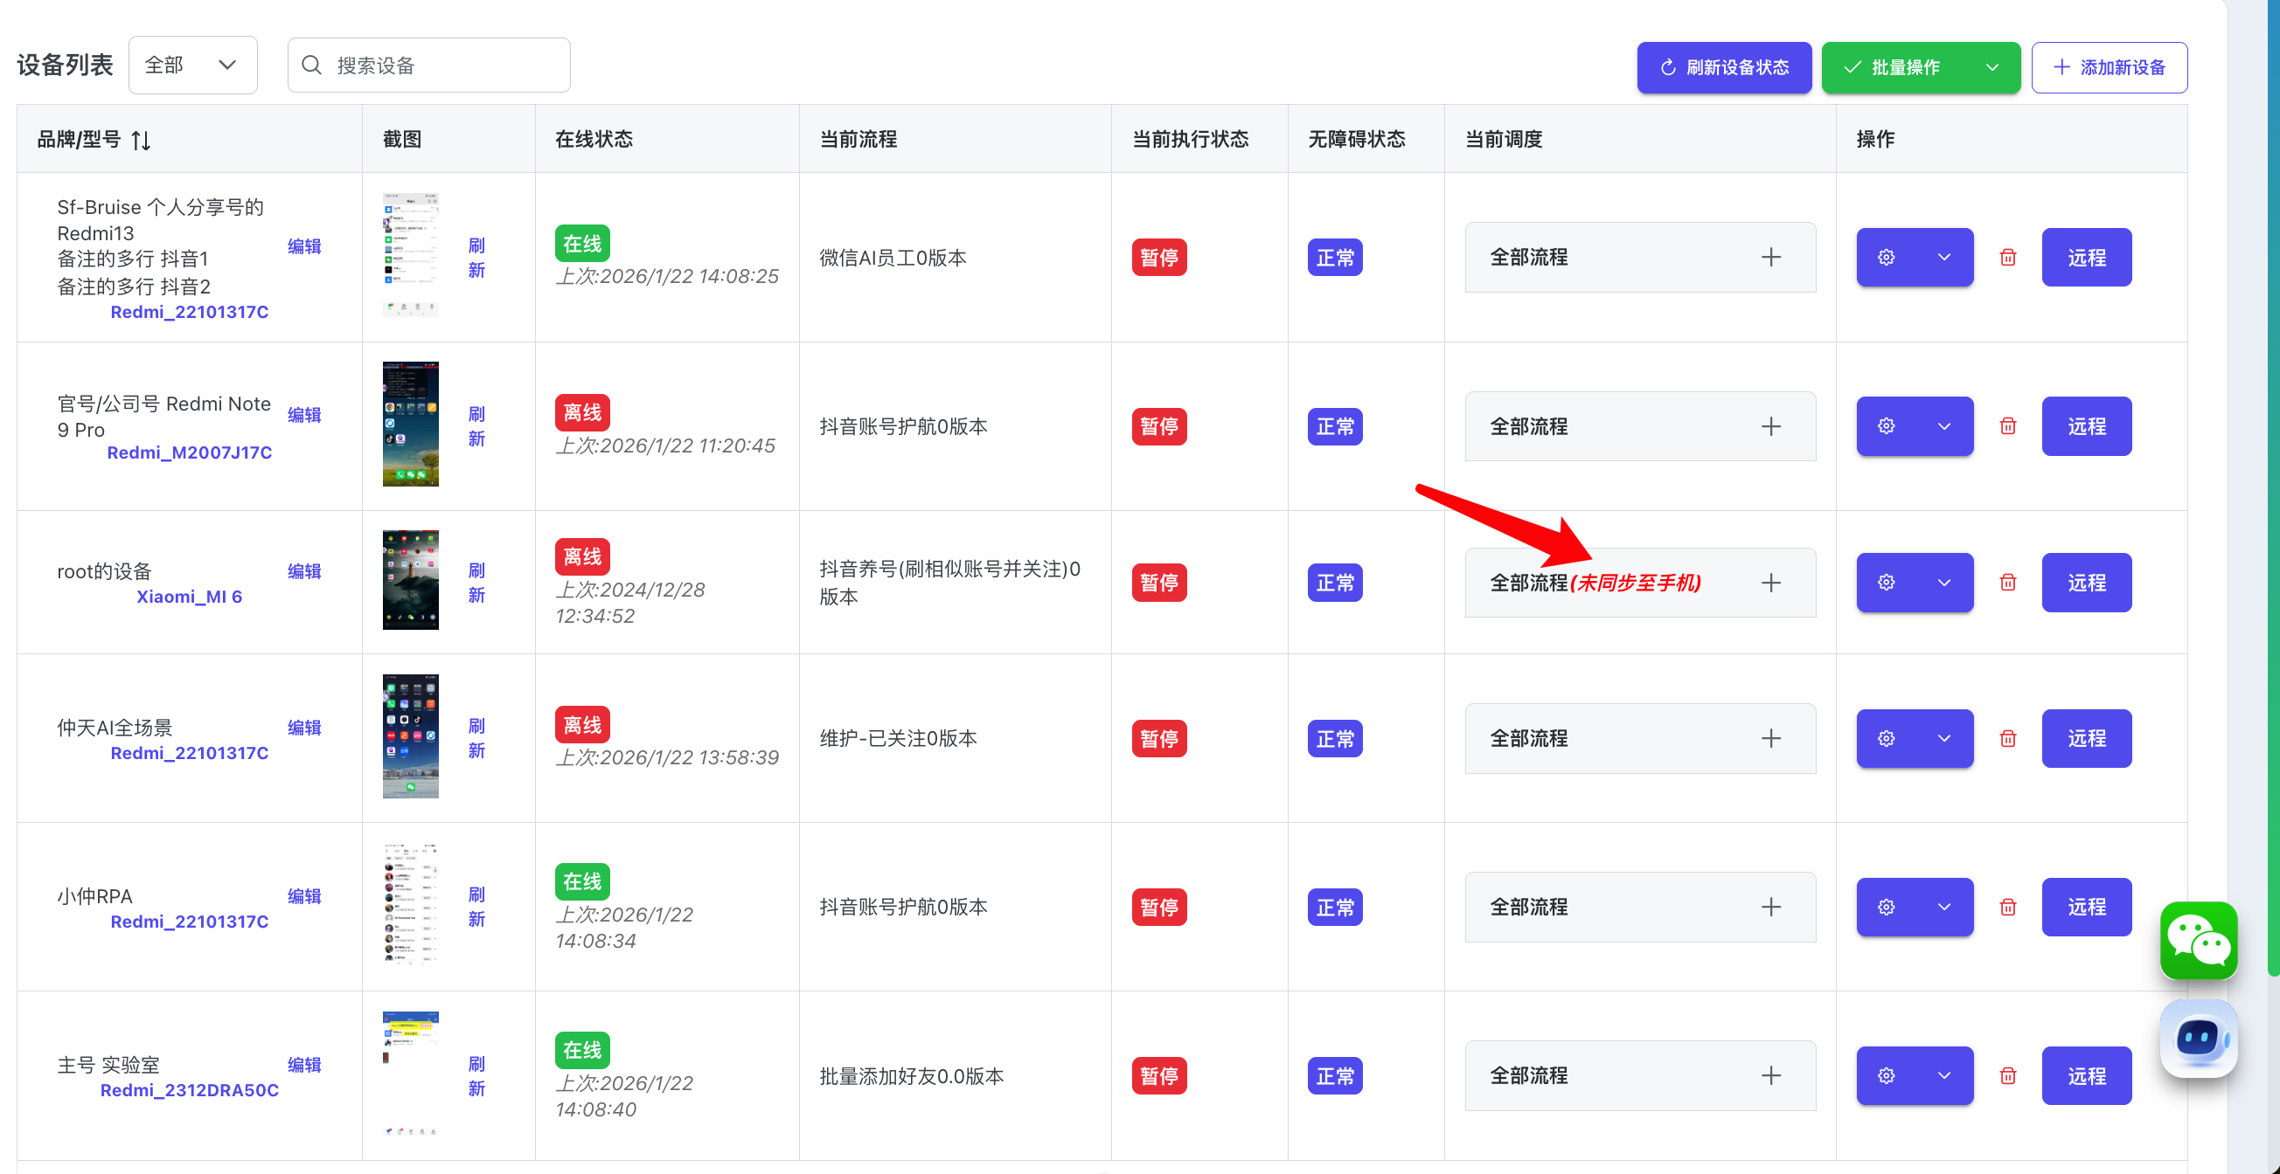Viewport: 2280px width, 1174px height.
Task: Click gear icon for 官号/公司号 Redmi Note device
Action: click(x=1886, y=426)
